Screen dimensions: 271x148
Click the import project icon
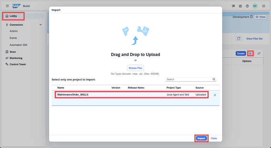click(x=250, y=53)
